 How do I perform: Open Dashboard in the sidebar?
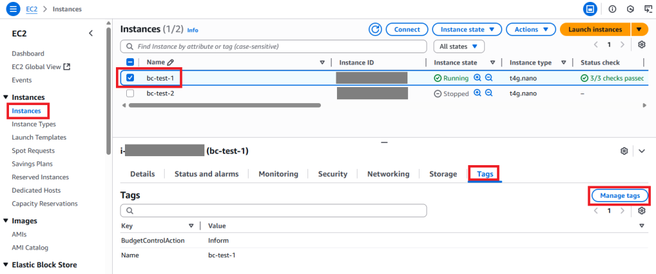28,54
